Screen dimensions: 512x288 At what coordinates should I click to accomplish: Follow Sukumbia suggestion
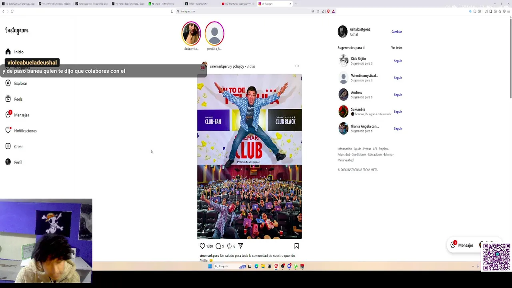point(398,112)
